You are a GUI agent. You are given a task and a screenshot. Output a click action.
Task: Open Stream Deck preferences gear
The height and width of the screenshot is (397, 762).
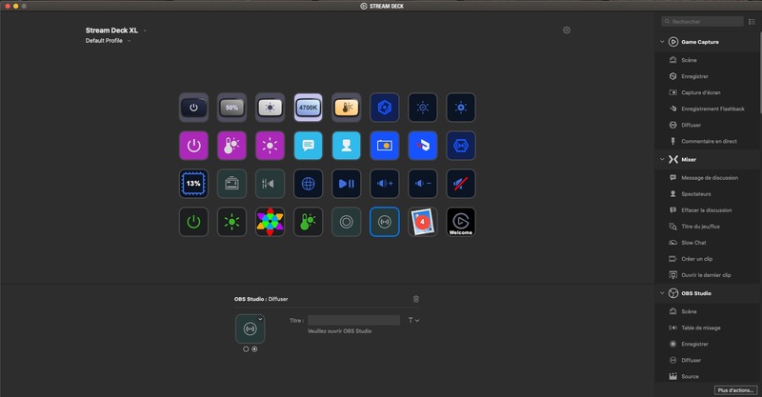(x=567, y=30)
